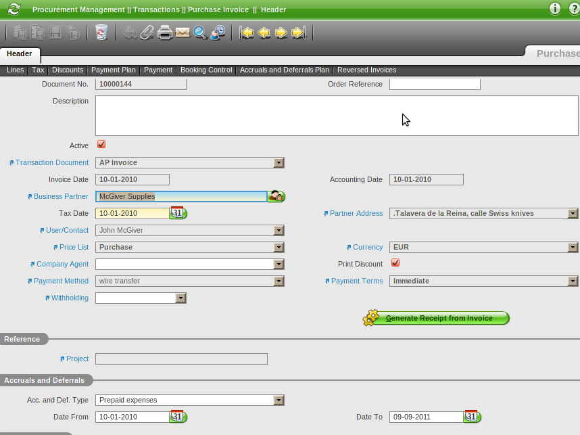580x435 pixels.
Task: Click Generate Receipt from Invoice button
Action: [x=437, y=318]
